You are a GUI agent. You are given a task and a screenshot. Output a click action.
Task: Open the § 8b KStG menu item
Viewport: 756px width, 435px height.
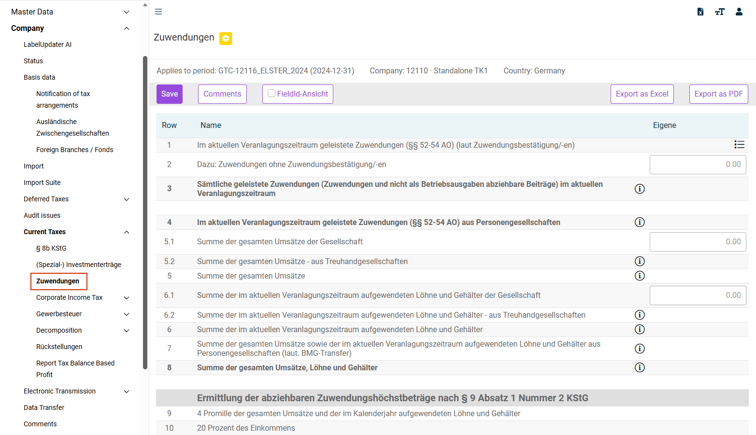pyautogui.click(x=51, y=248)
